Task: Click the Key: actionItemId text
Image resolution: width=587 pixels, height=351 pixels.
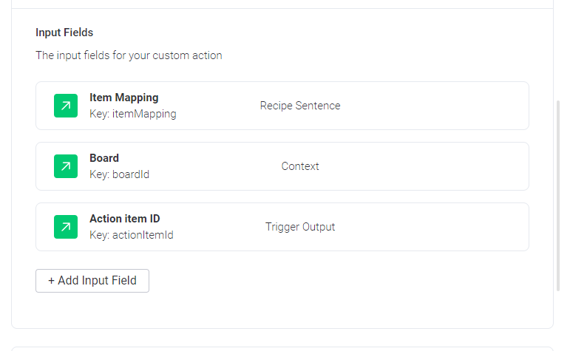Action: (x=132, y=235)
